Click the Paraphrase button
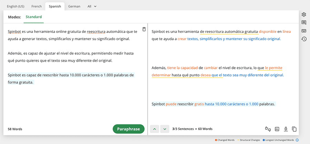 (x=128, y=129)
